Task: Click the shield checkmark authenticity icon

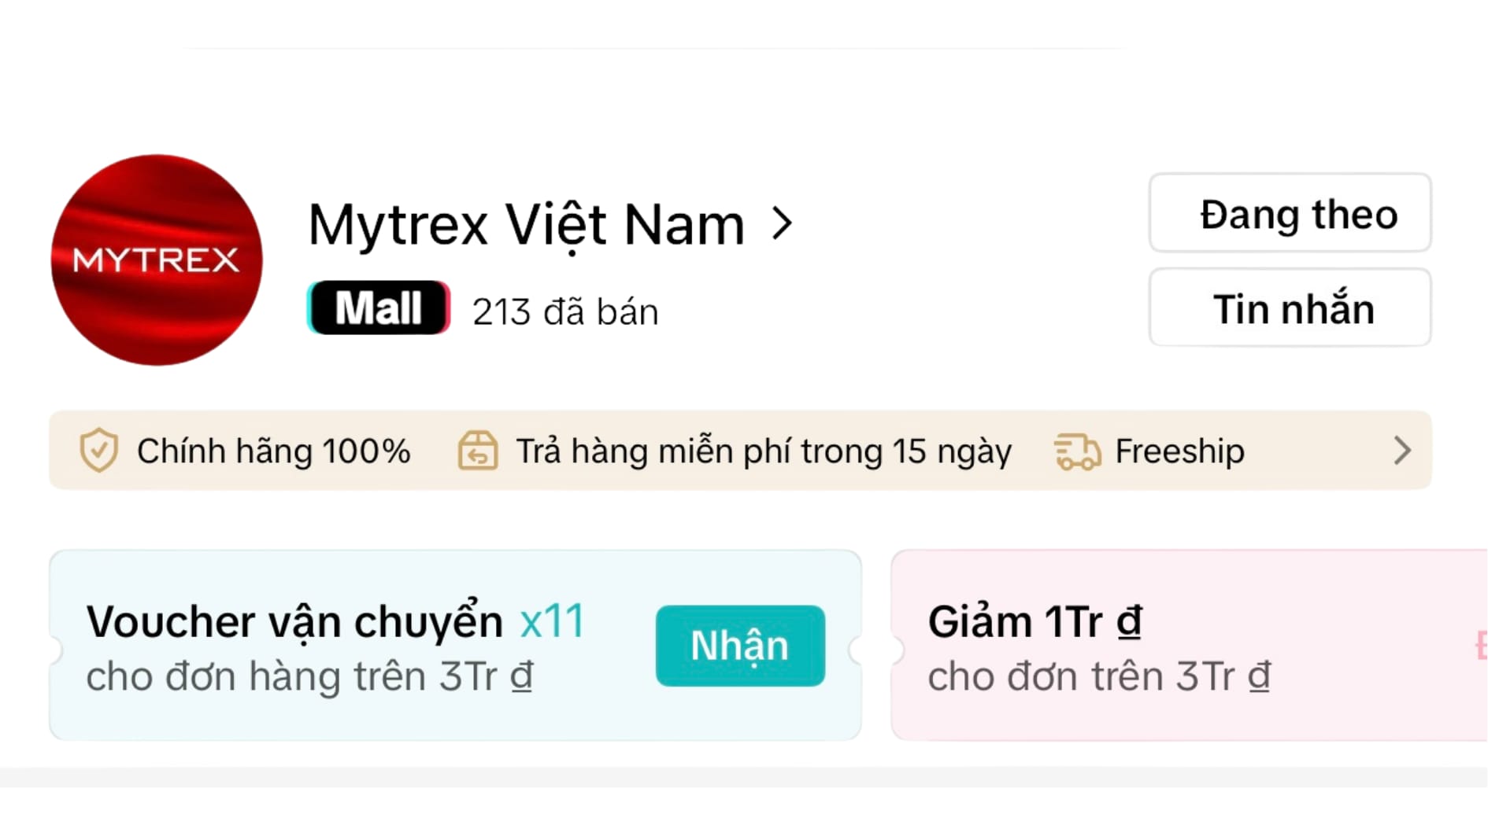Action: coord(98,451)
